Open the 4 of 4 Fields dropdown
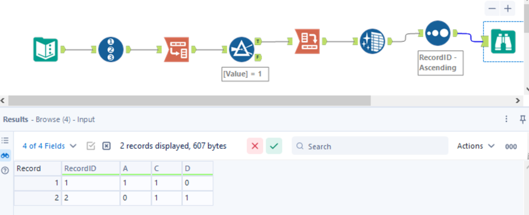529x215 pixels. pyautogui.click(x=50, y=146)
